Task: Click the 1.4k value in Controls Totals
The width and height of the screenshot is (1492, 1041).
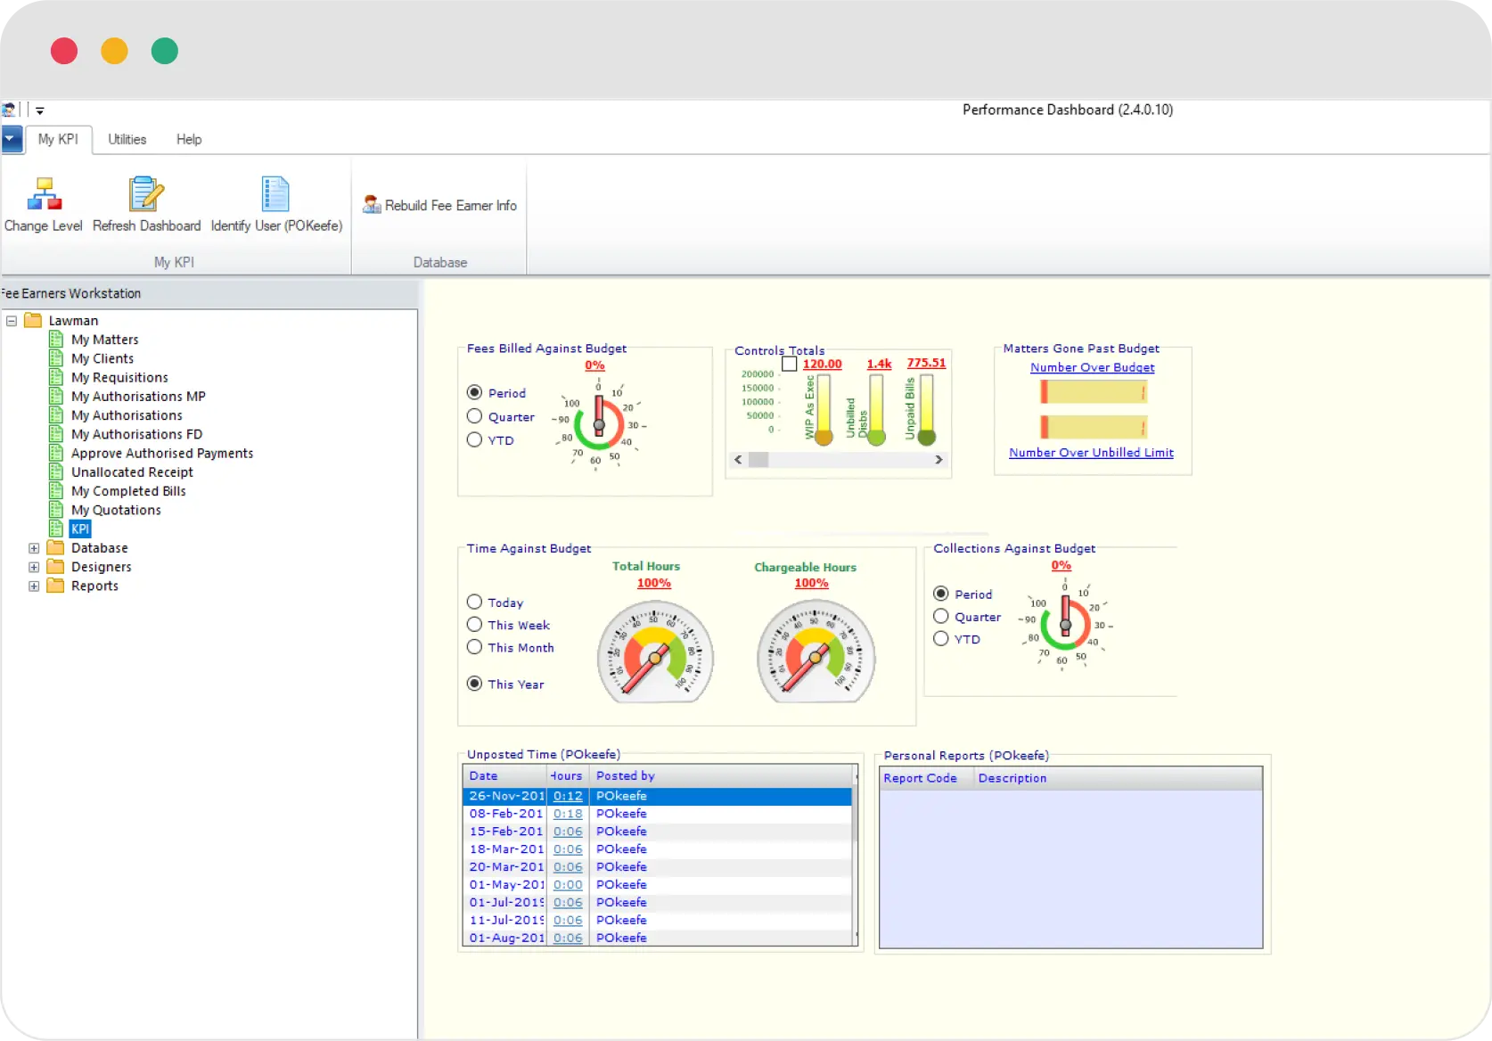Action: 879,364
